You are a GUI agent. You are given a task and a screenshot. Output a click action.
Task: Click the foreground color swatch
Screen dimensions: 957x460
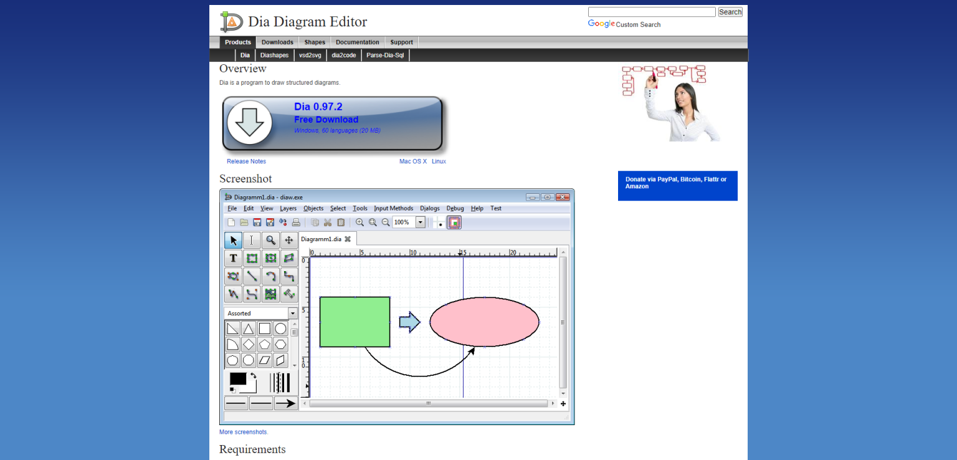[x=238, y=379]
